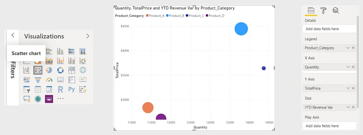Click the orange Product_A bubble
Screen dimensions: 363x135
tap(148, 108)
